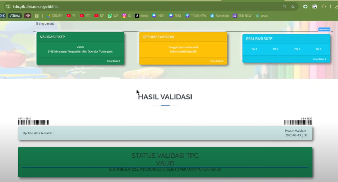
Task: Click Lihat Data on REALISASI SKTP card
Action: pos(320,59)
